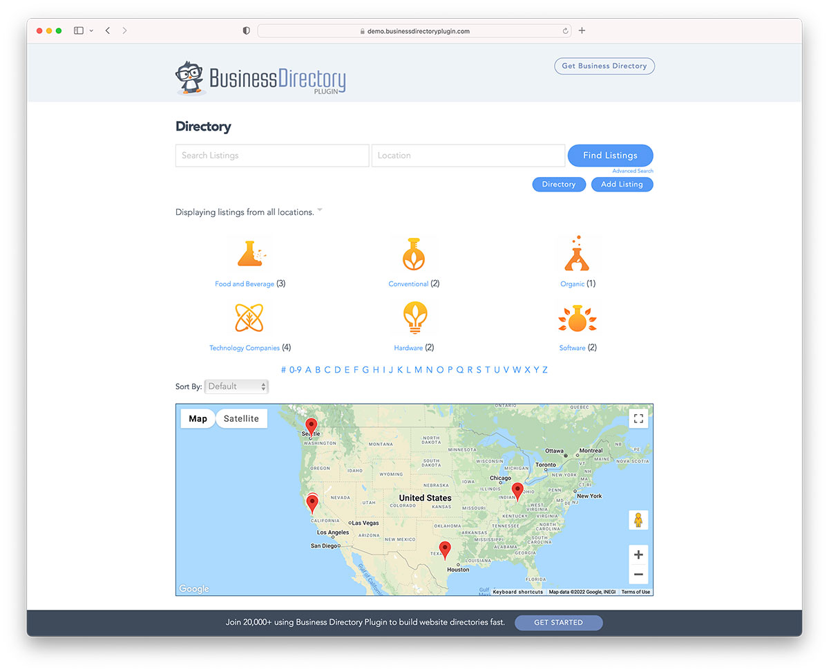
Task: Switch to Satellite view
Action: pyautogui.click(x=241, y=418)
